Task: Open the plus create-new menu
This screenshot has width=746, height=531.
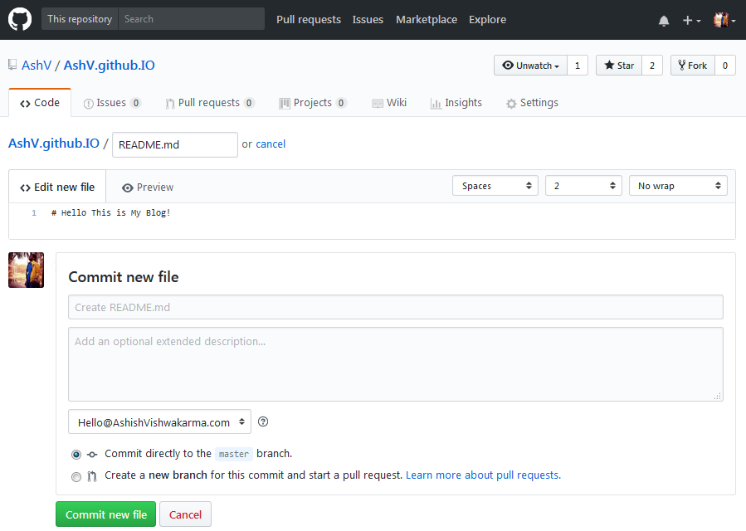Action: coord(691,20)
